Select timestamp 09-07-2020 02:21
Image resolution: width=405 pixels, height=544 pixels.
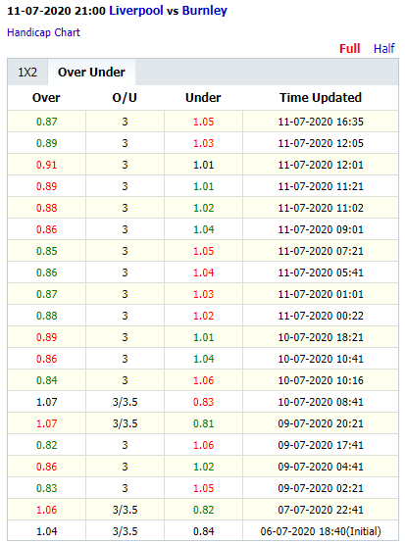point(321,488)
